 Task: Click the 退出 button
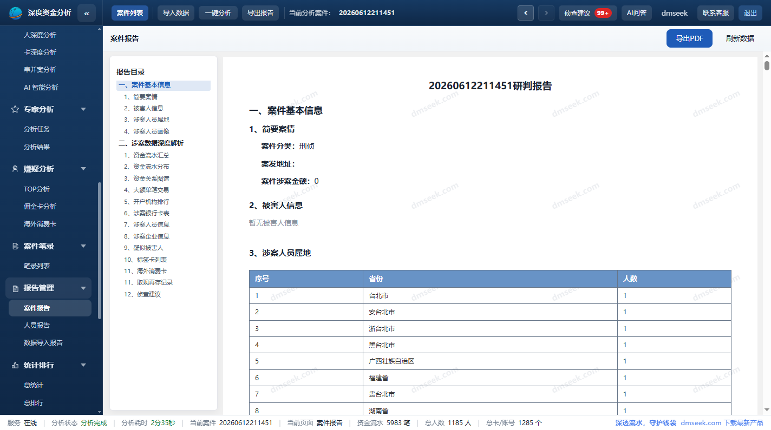click(750, 13)
